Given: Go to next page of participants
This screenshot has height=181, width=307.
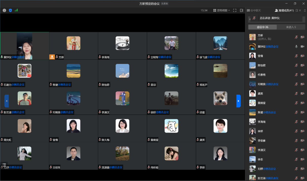Looking at the screenshot, I should [238, 101].
